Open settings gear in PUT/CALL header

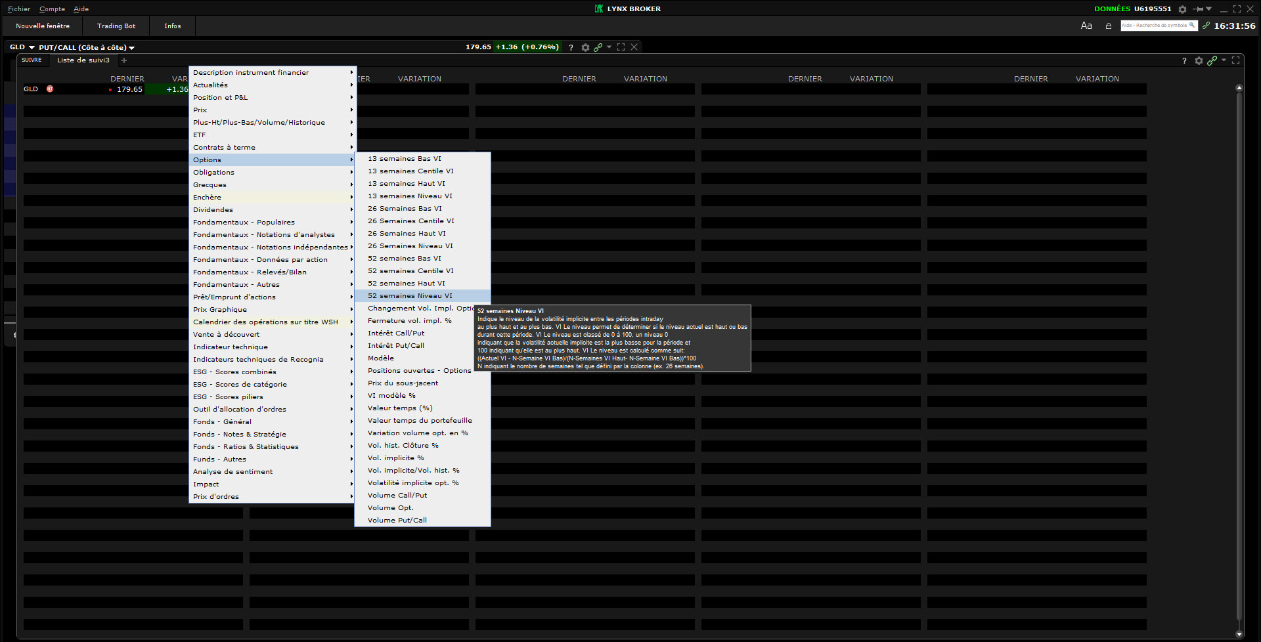(x=585, y=47)
